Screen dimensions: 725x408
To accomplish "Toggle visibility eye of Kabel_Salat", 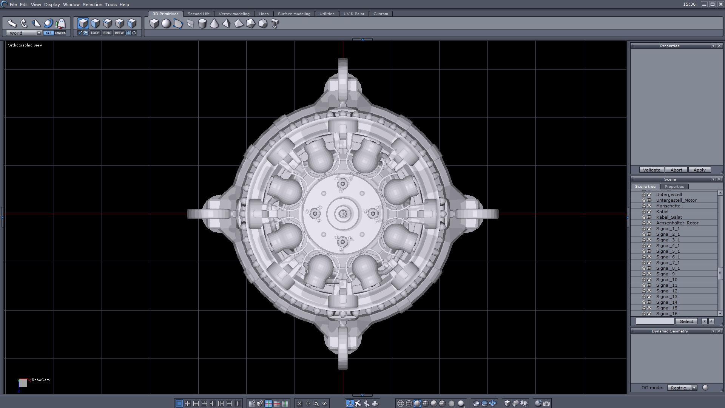I will pos(649,217).
